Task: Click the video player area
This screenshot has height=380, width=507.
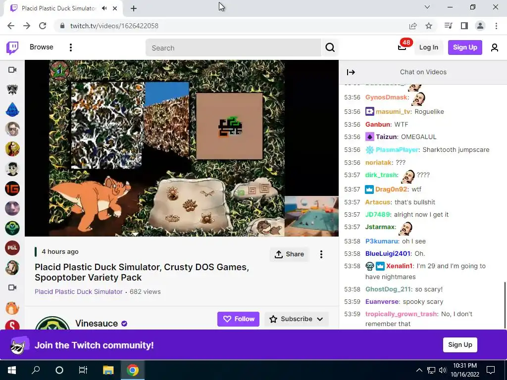Action: tap(181, 148)
